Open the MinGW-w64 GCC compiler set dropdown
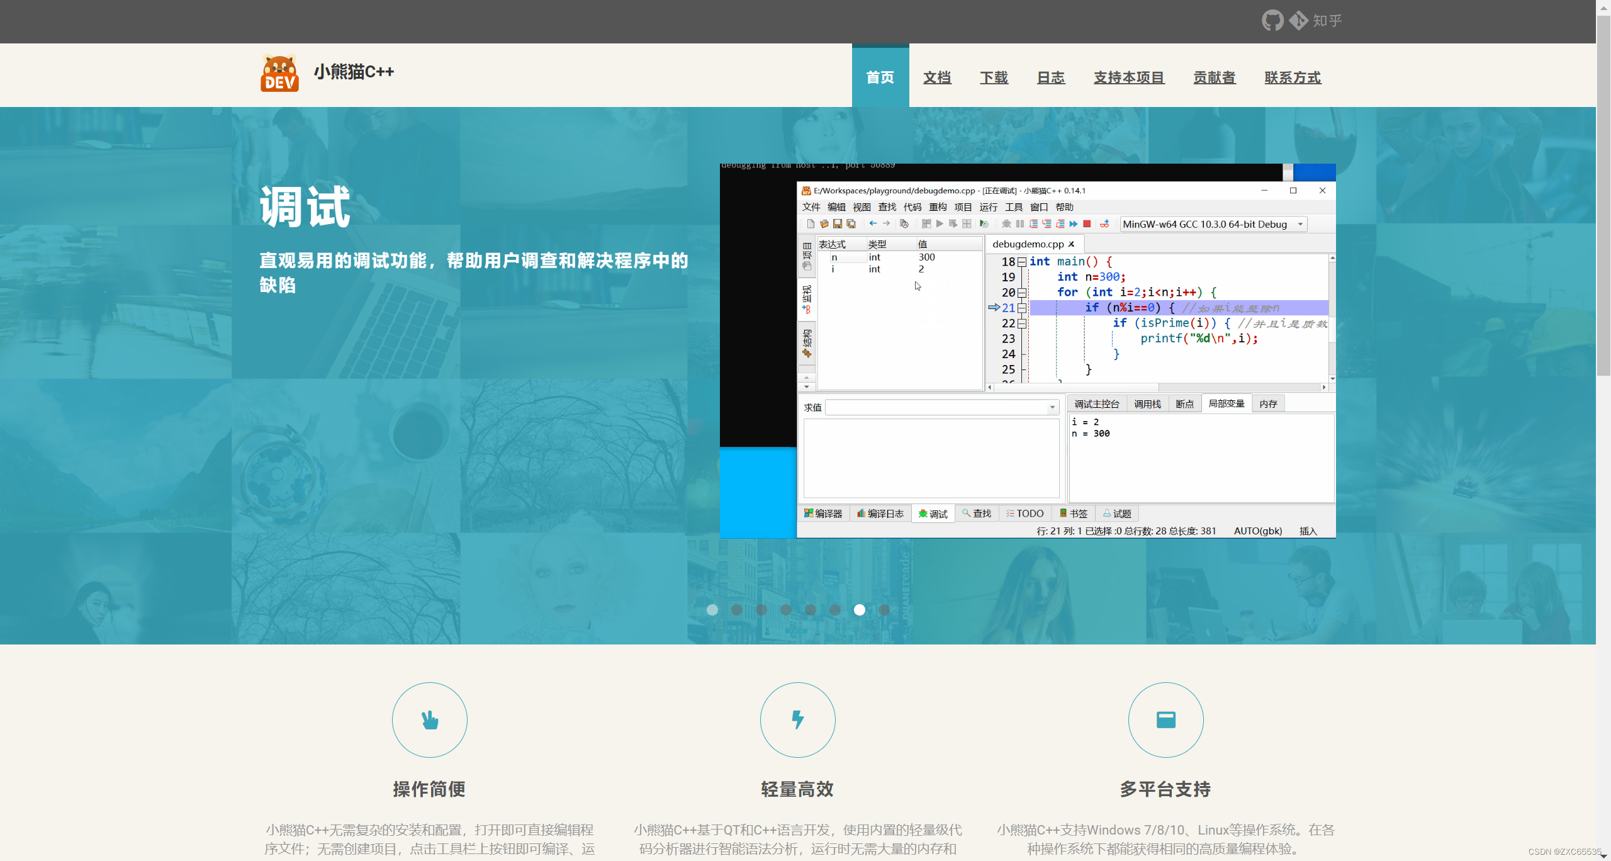1611x861 pixels. click(x=1300, y=224)
